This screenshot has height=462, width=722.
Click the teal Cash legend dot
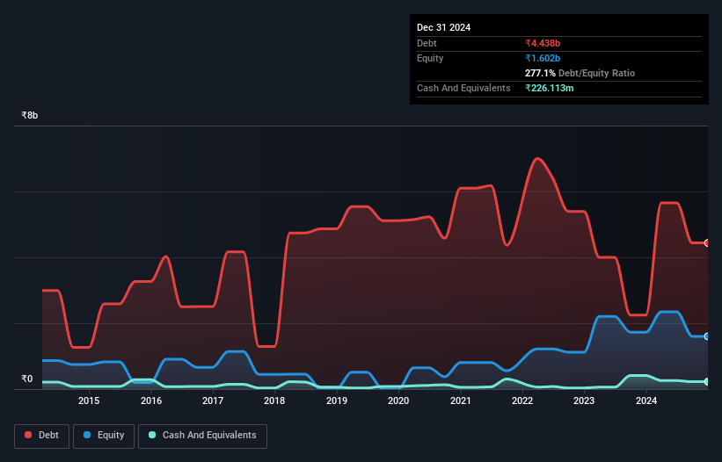(152, 435)
